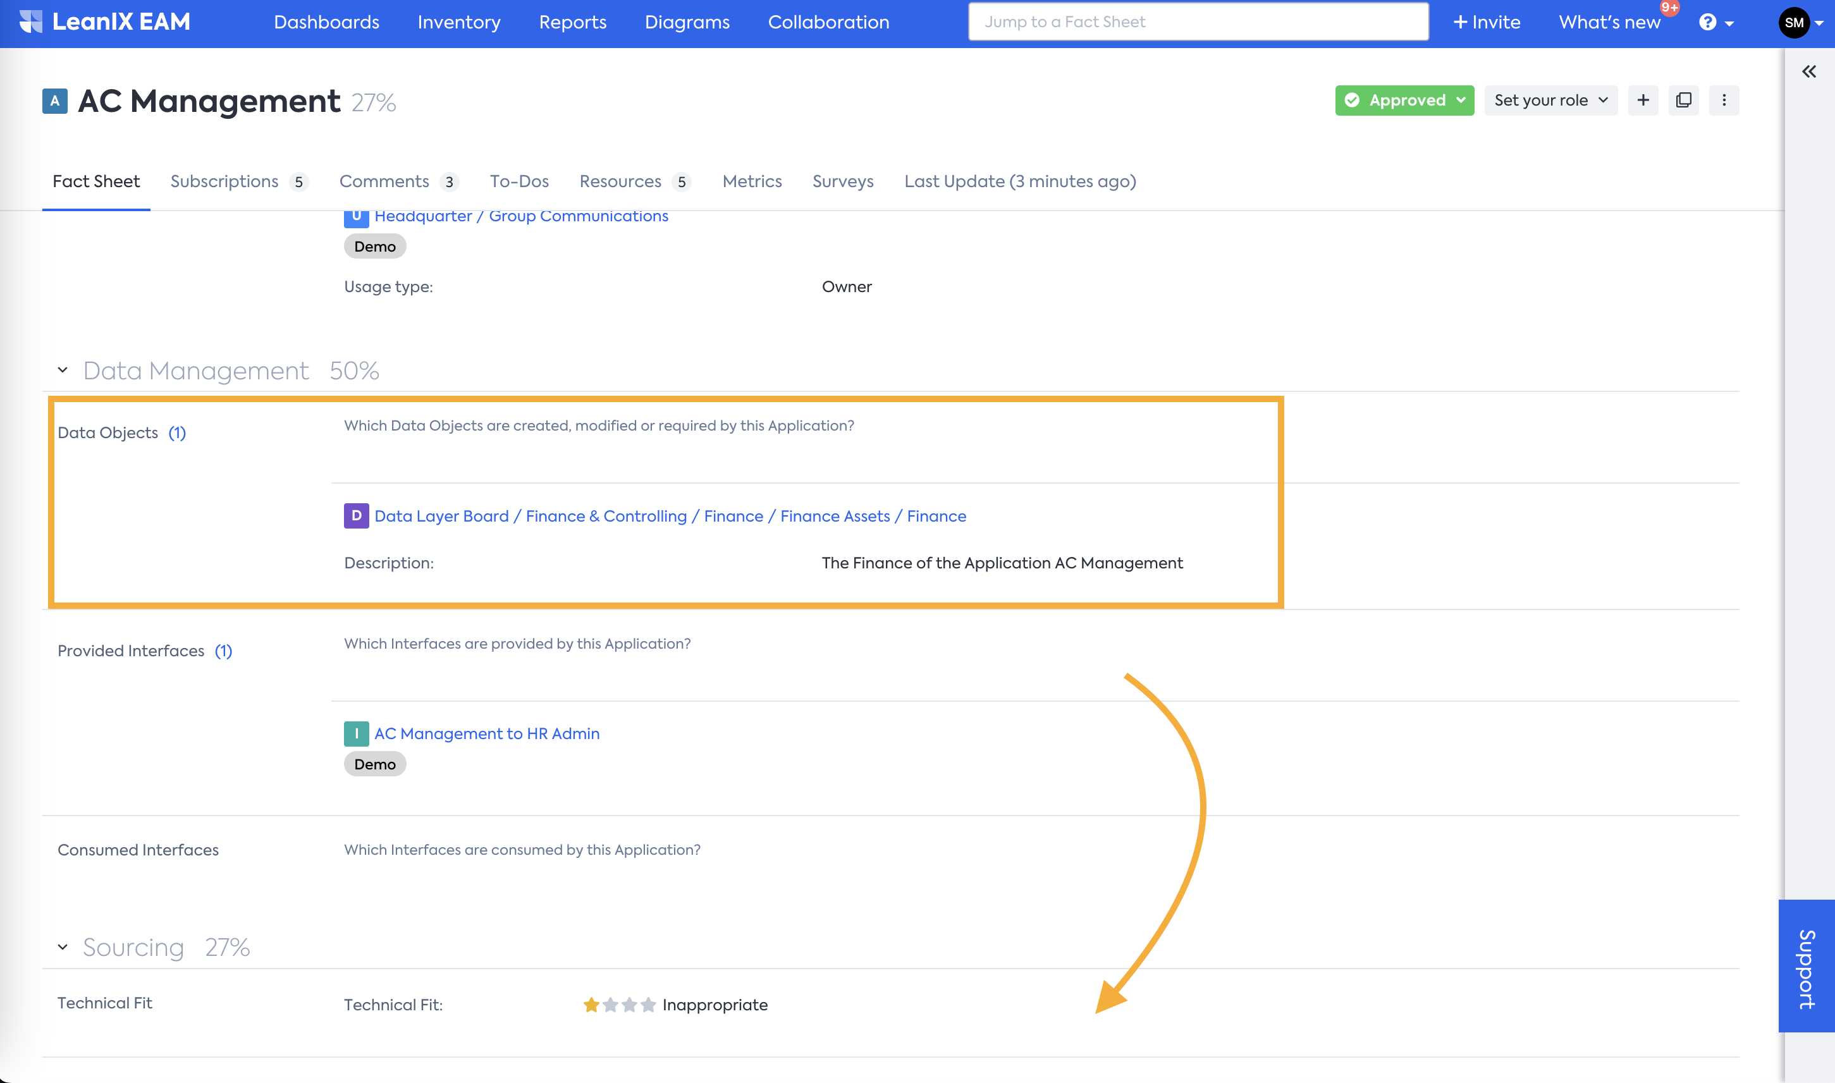
Task: Collapse the right side panel with double chevron
Action: [1808, 71]
